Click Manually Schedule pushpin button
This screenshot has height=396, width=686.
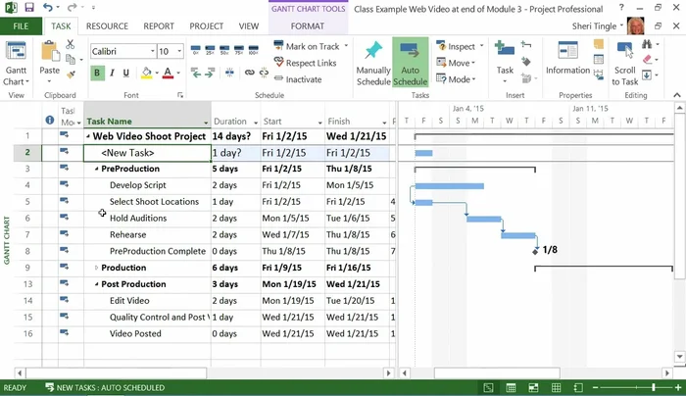[x=373, y=63]
